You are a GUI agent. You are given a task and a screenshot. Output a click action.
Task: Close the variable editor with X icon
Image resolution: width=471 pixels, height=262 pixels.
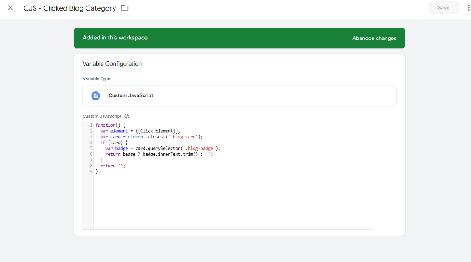click(x=10, y=8)
